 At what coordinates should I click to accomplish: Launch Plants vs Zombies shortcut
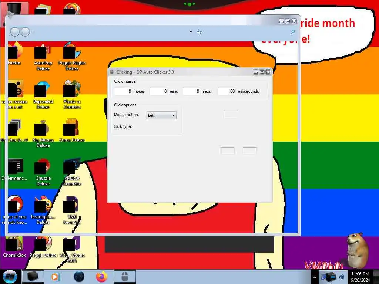point(72,95)
